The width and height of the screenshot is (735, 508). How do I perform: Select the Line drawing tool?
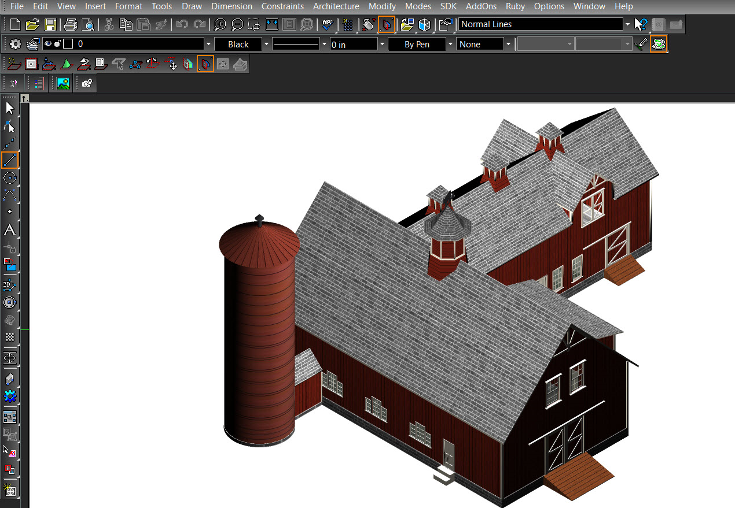10,160
